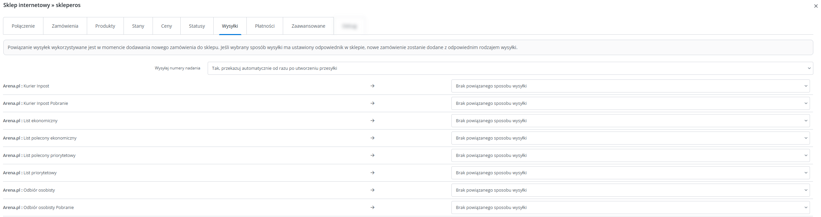821x217 pixels.
Task: Open shipping dropdown for Odbiór osobisty
Action: tap(630, 190)
